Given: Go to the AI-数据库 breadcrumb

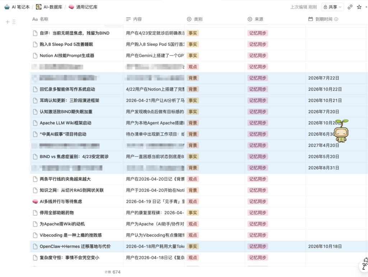Looking at the screenshot, I should click(49, 7).
